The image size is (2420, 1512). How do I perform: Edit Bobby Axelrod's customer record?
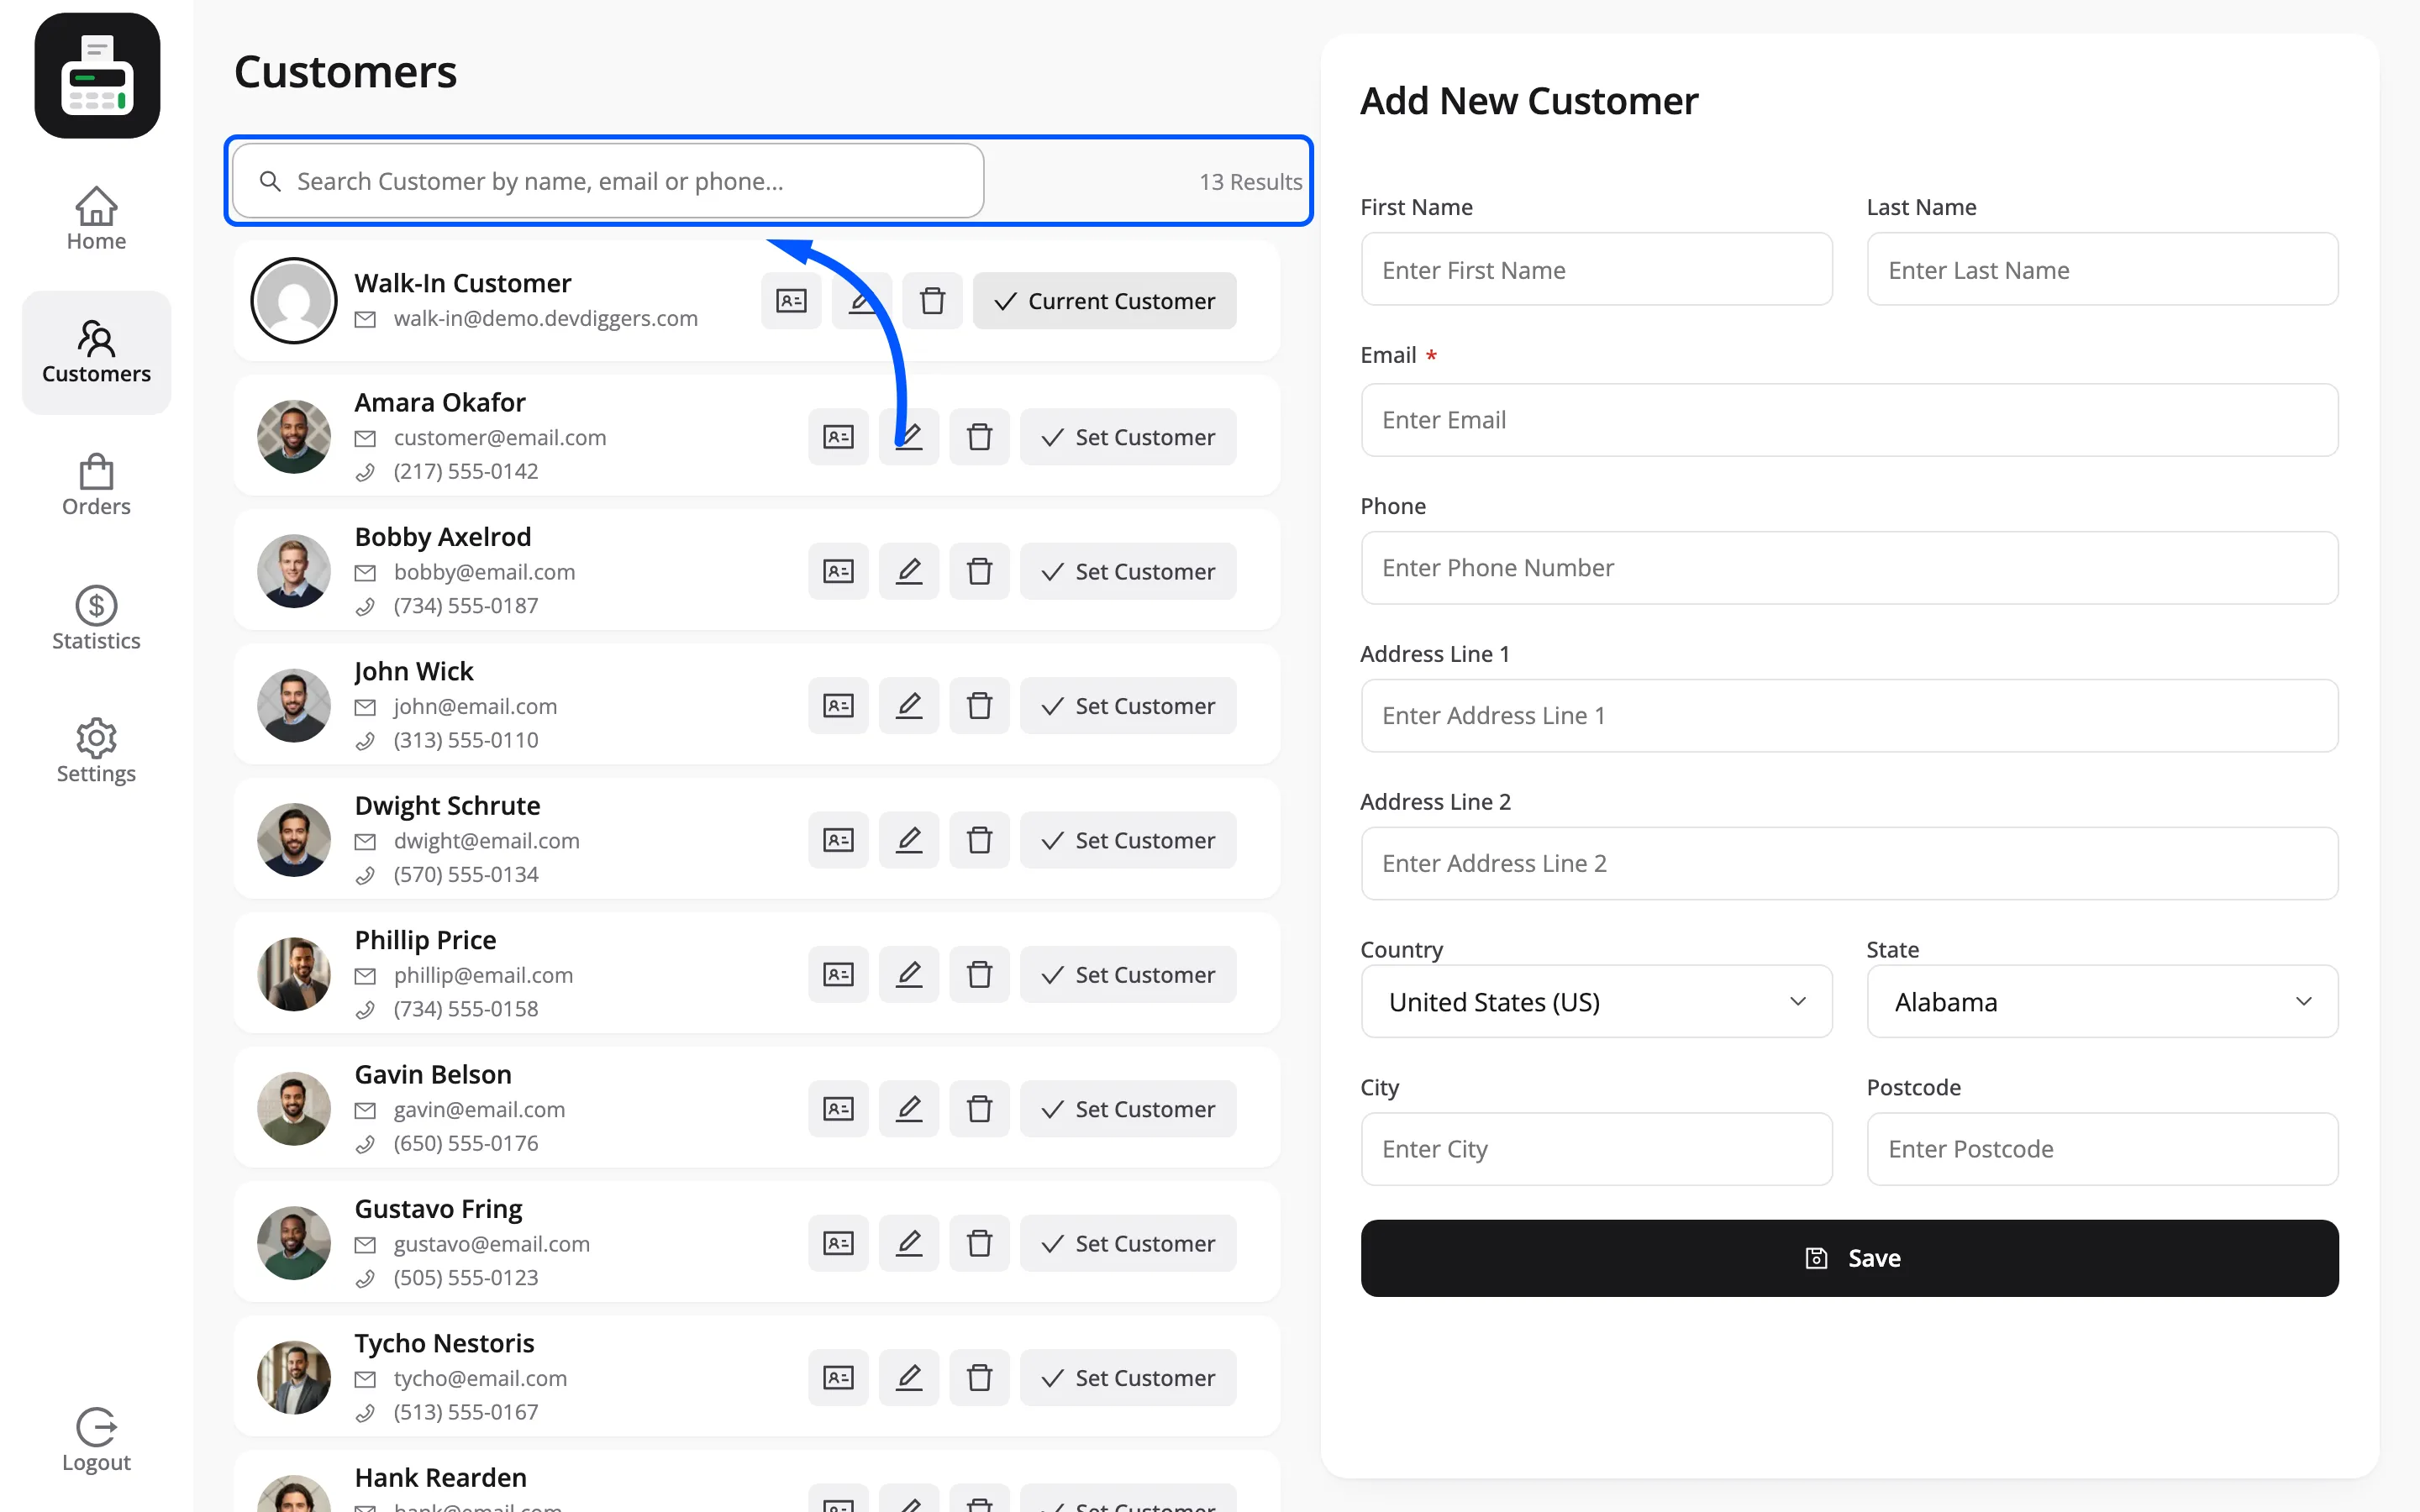tap(909, 571)
